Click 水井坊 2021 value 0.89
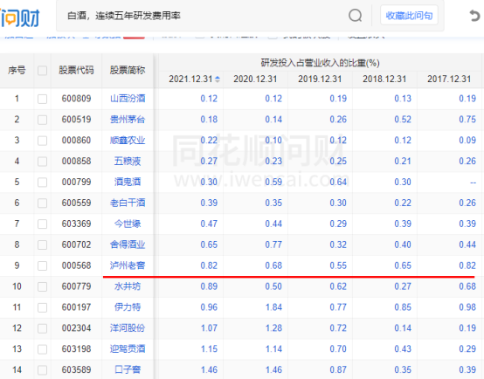The width and height of the screenshot is (484, 379). [x=209, y=286]
